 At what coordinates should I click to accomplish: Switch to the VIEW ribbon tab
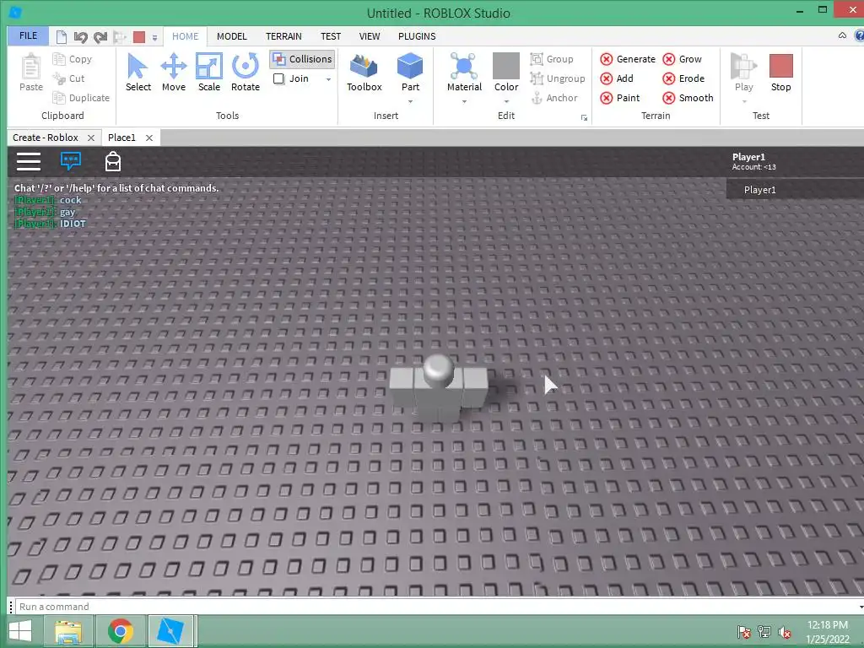pos(370,36)
